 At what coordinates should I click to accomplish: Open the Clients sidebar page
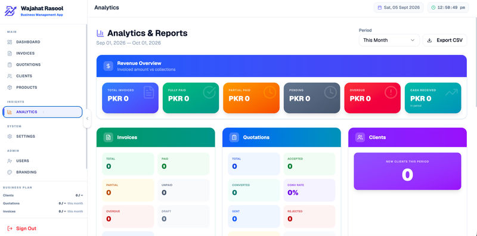click(42, 76)
